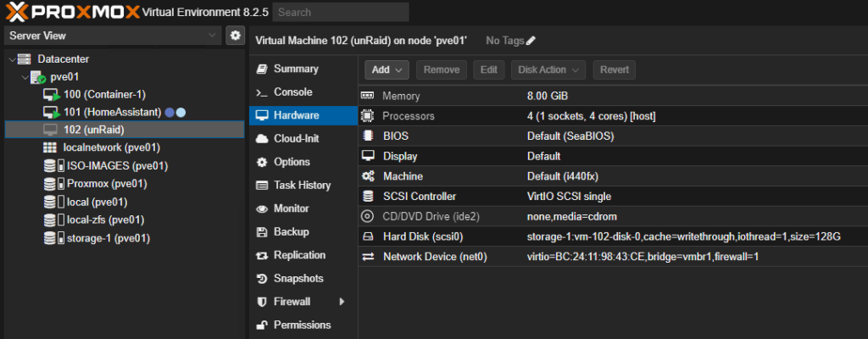Click the top Search field
This screenshot has height=339, width=868.
pyautogui.click(x=341, y=12)
